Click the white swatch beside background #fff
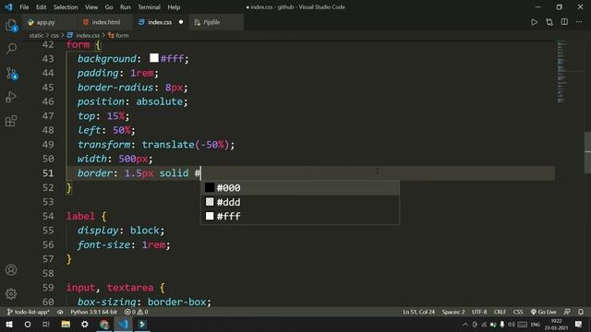The width and height of the screenshot is (591, 332). coord(154,58)
